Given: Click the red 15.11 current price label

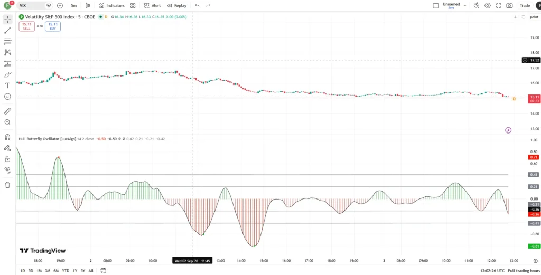Looking at the screenshot, I should 535,99.
